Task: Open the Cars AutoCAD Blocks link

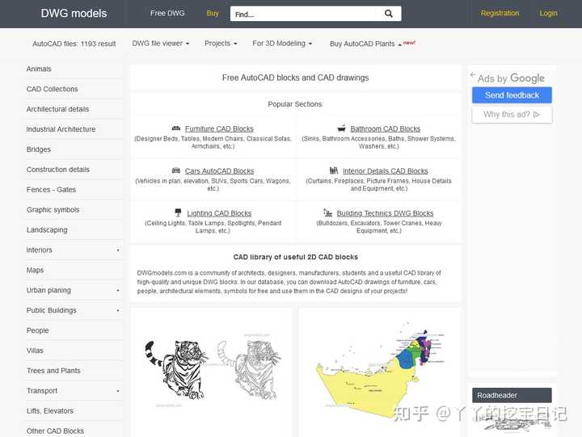Action: click(x=219, y=171)
